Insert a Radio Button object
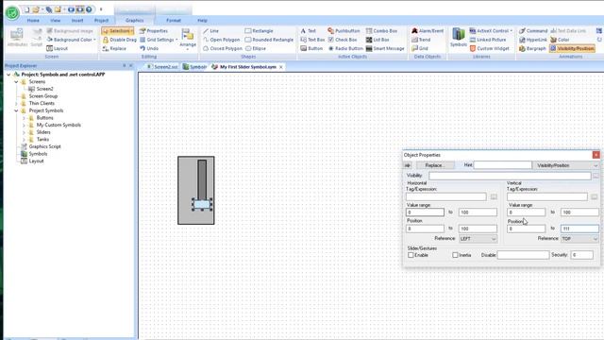The height and width of the screenshot is (340, 604). [345, 48]
